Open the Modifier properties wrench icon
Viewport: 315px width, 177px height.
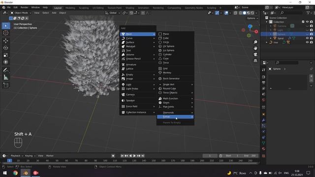264,120
